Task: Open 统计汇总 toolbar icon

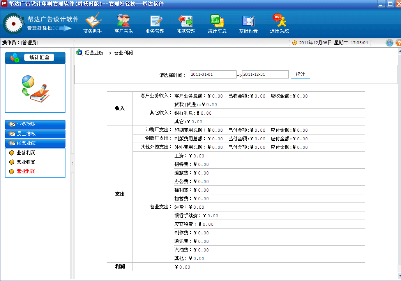Action: point(217,23)
